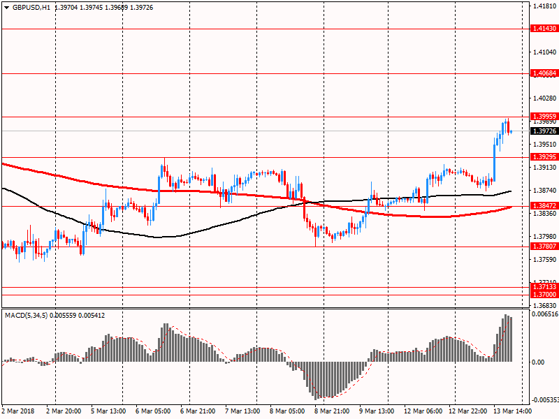559x419 pixels.
Task: Click the 2 Mar 2018 time axis label
Action: coord(17,411)
